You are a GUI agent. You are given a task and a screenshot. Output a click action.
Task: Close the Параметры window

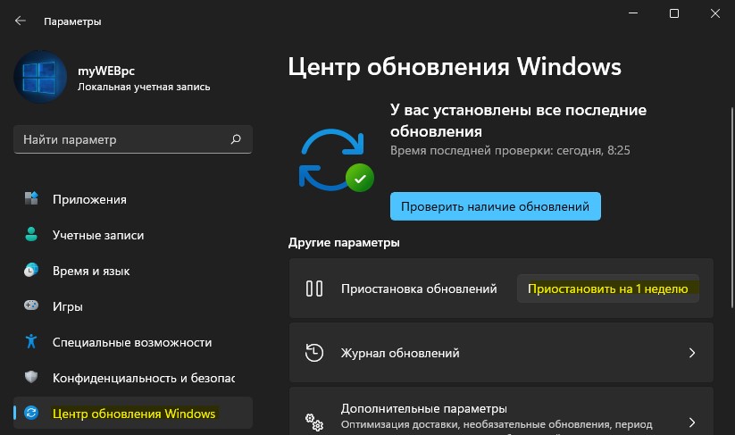(x=715, y=13)
